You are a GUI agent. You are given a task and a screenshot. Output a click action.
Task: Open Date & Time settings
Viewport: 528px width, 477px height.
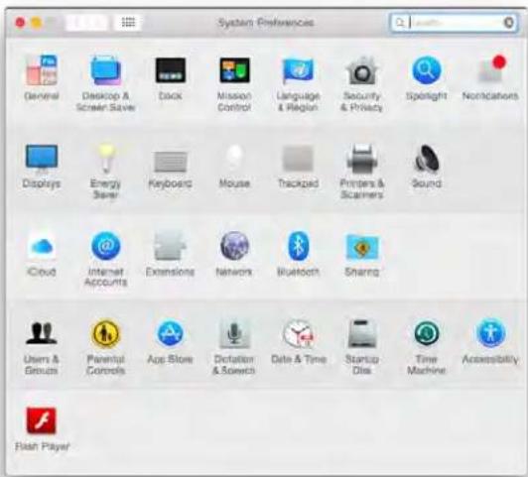(299, 333)
